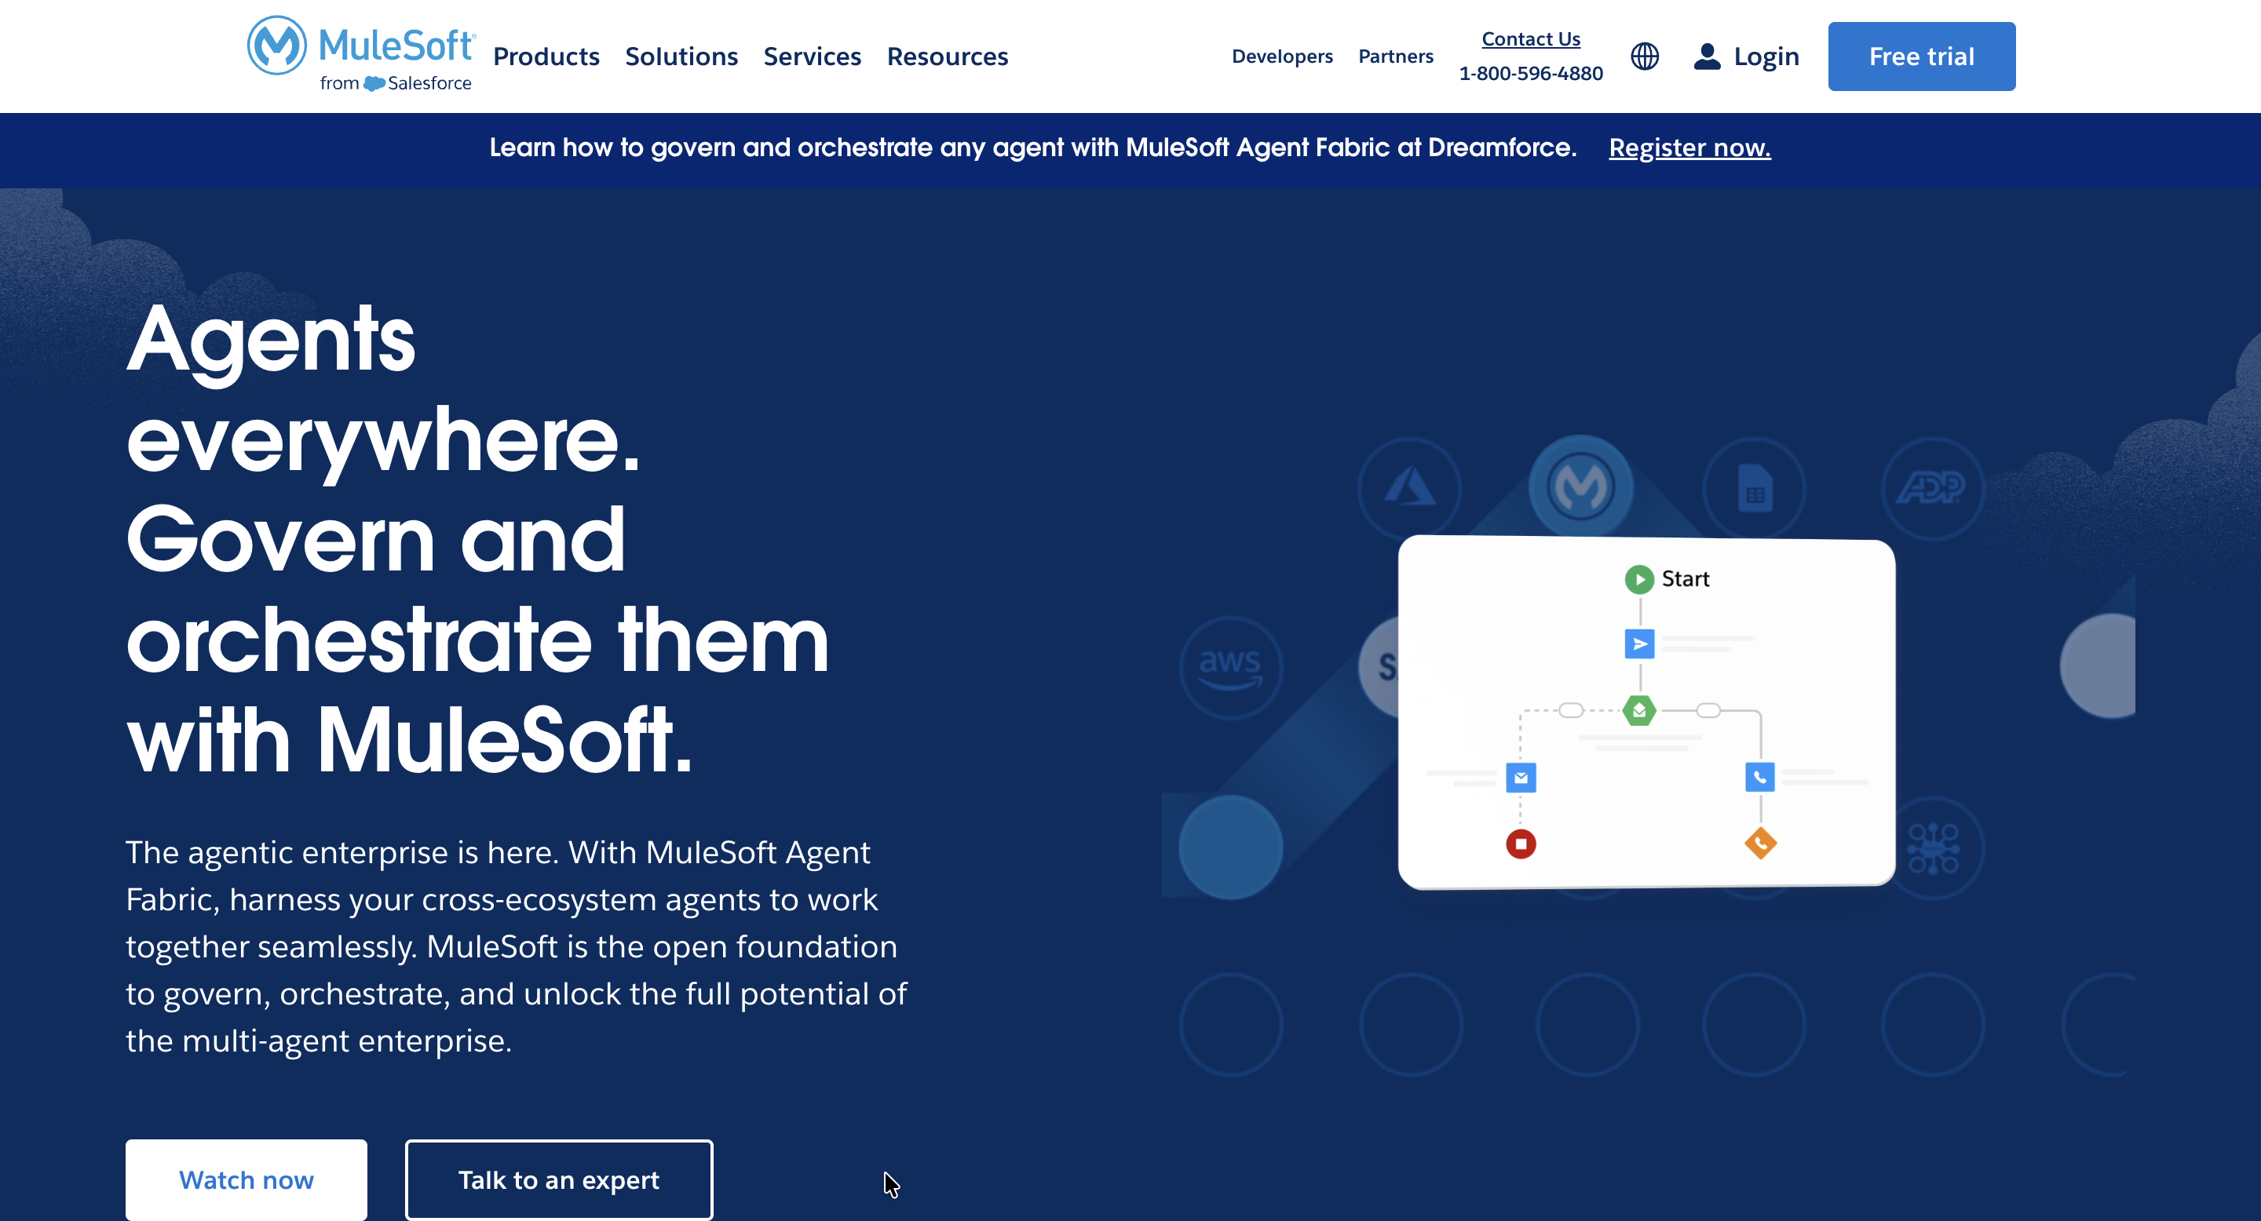Click the MuleSoft logo in header
The image size is (2261, 1221).
361,54
